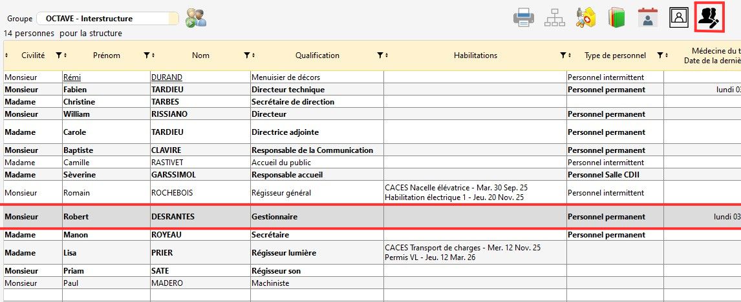Image resolution: width=741 pixels, height=302 pixels.
Task: Click Romain ROCHEBOIS's habilitations cell
Action: [x=475, y=193]
